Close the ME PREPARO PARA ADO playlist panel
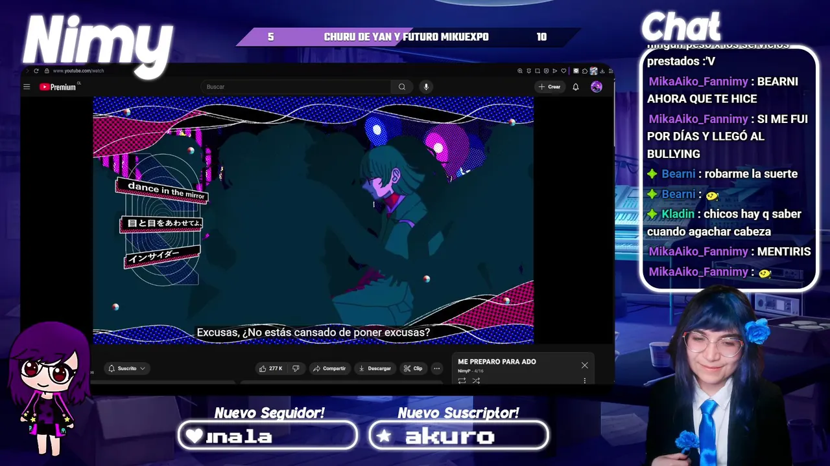This screenshot has width=830, height=466. [585, 365]
